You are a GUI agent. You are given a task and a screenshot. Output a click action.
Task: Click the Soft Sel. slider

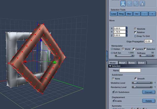125,56
